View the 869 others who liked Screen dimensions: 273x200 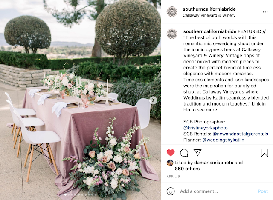pyautogui.click(x=187, y=169)
